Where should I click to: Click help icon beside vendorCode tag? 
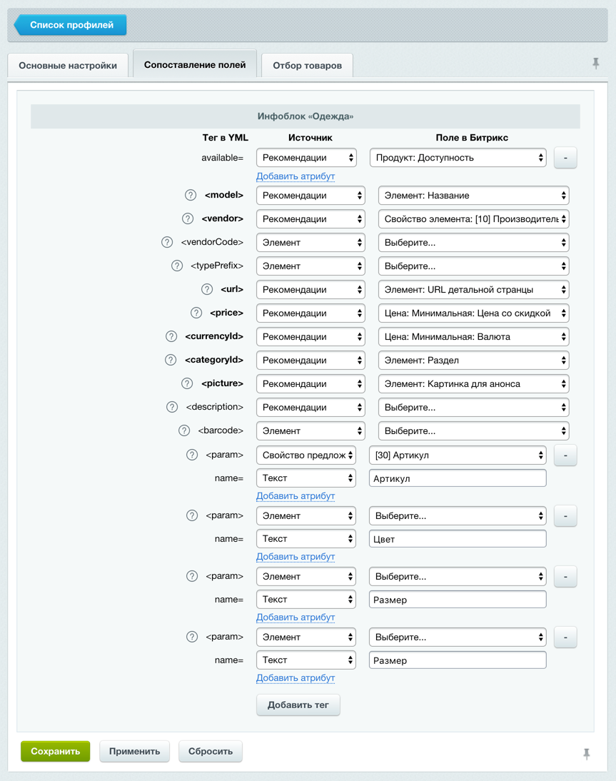[167, 242]
